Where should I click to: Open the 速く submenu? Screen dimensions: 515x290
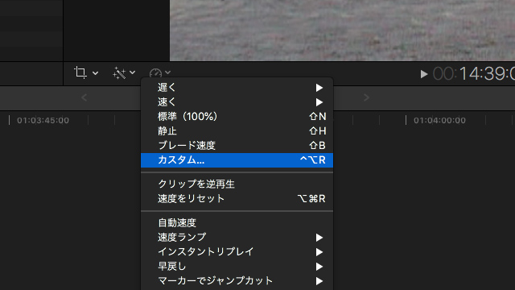(x=237, y=102)
